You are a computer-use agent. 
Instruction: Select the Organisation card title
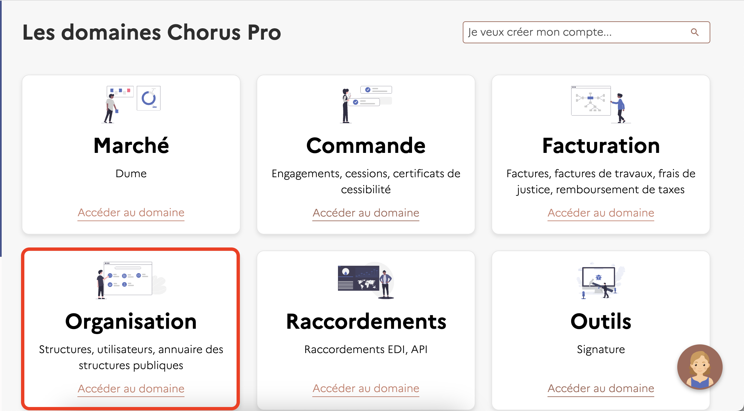(x=131, y=321)
